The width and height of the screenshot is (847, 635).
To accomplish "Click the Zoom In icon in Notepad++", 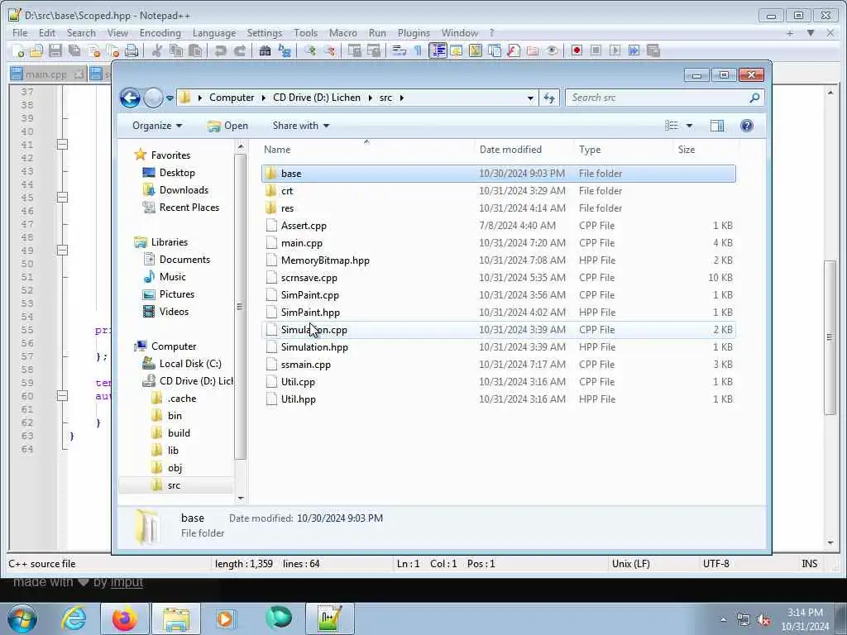I will 310,50.
